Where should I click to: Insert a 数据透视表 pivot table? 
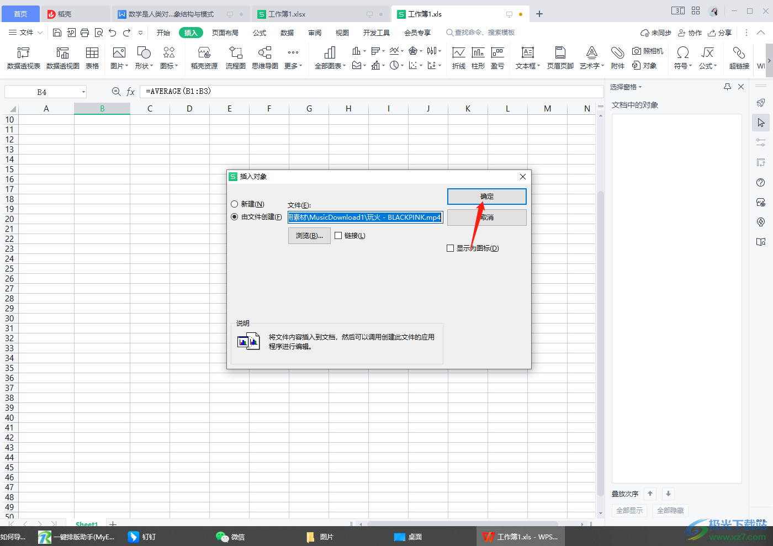pos(24,58)
